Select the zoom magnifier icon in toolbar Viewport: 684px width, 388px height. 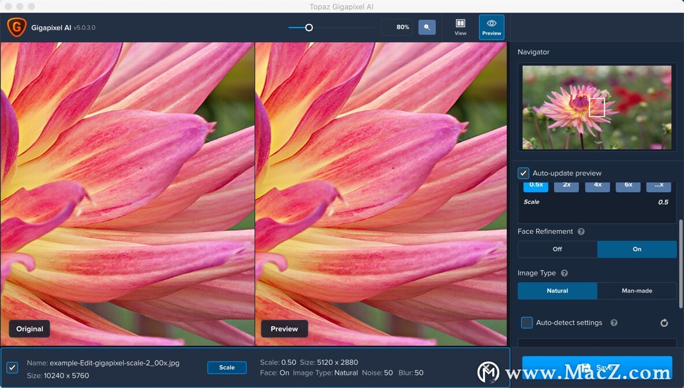pyautogui.click(x=427, y=27)
